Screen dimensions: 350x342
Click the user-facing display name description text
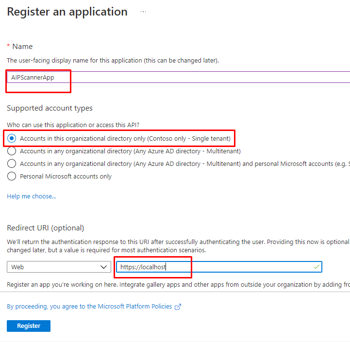coord(113,61)
